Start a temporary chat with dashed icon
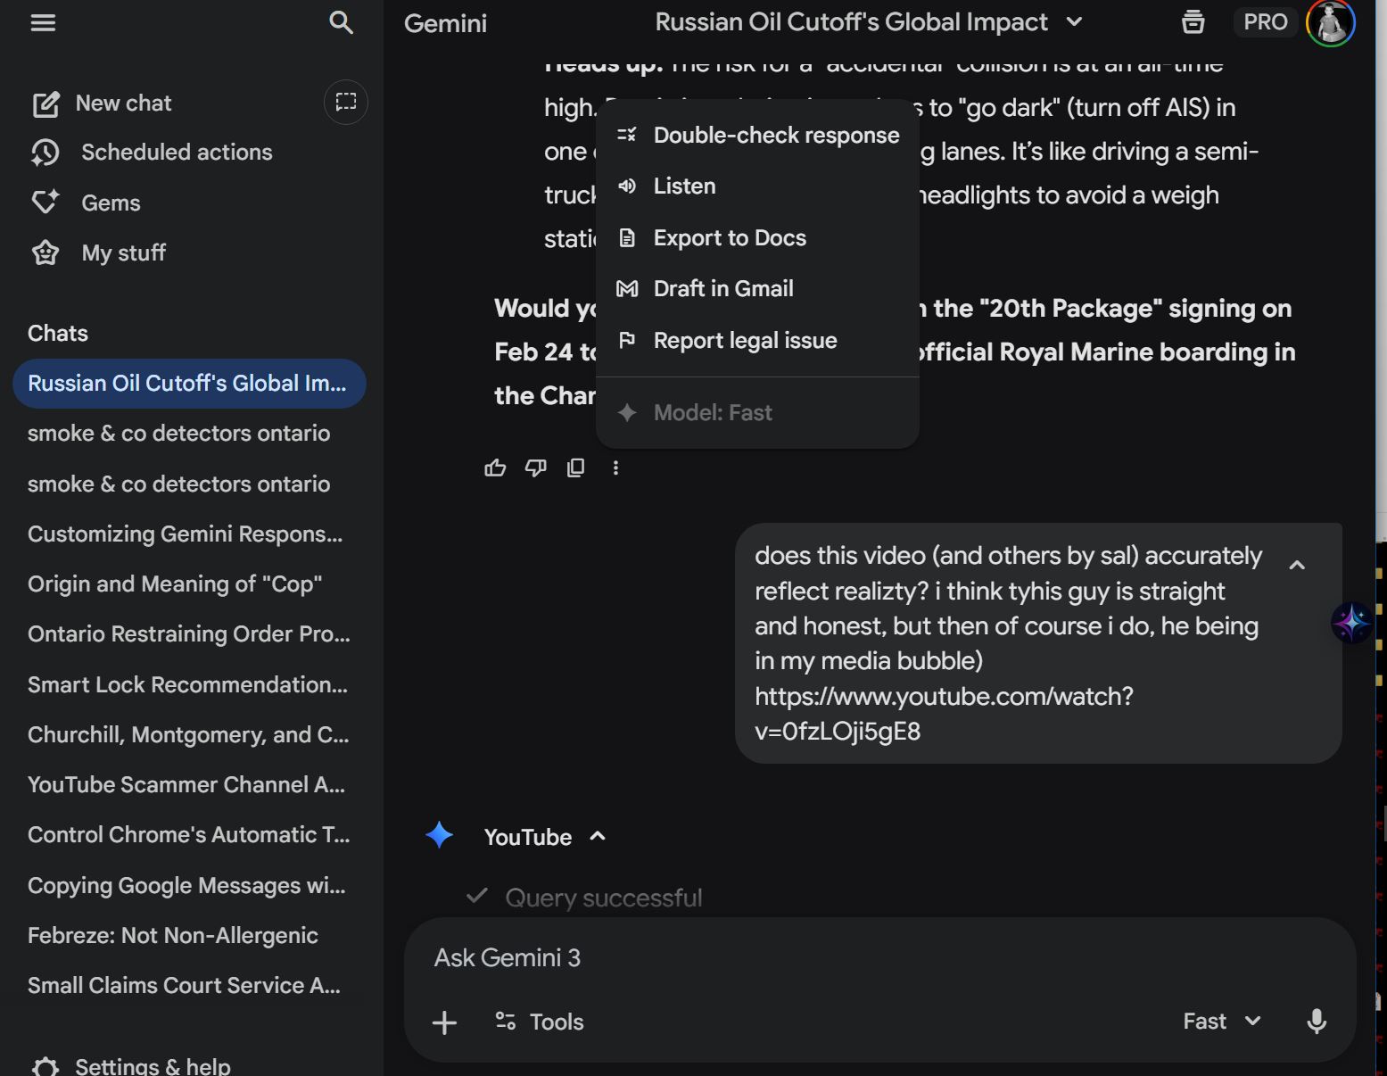 (x=345, y=103)
